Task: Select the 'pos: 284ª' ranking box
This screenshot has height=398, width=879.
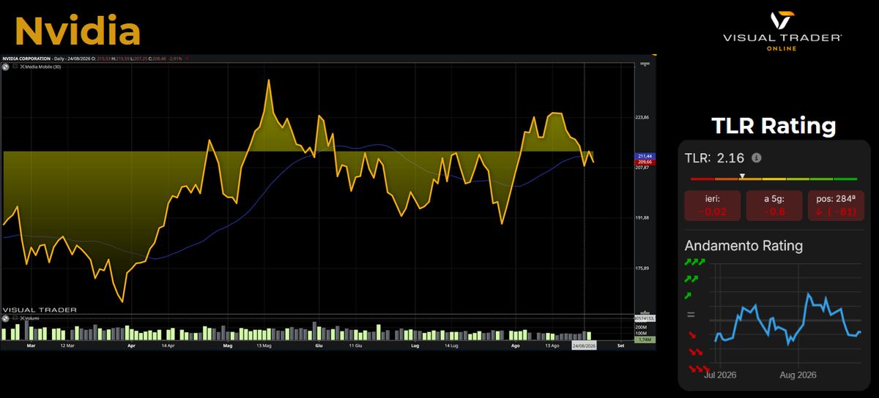Action: tap(834, 206)
